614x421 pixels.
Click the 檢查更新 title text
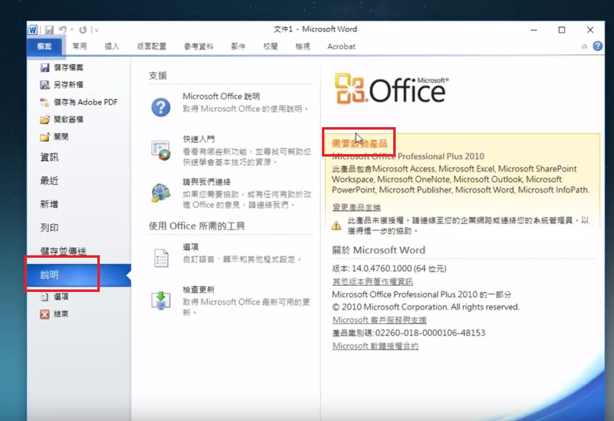click(x=199, y=289)
